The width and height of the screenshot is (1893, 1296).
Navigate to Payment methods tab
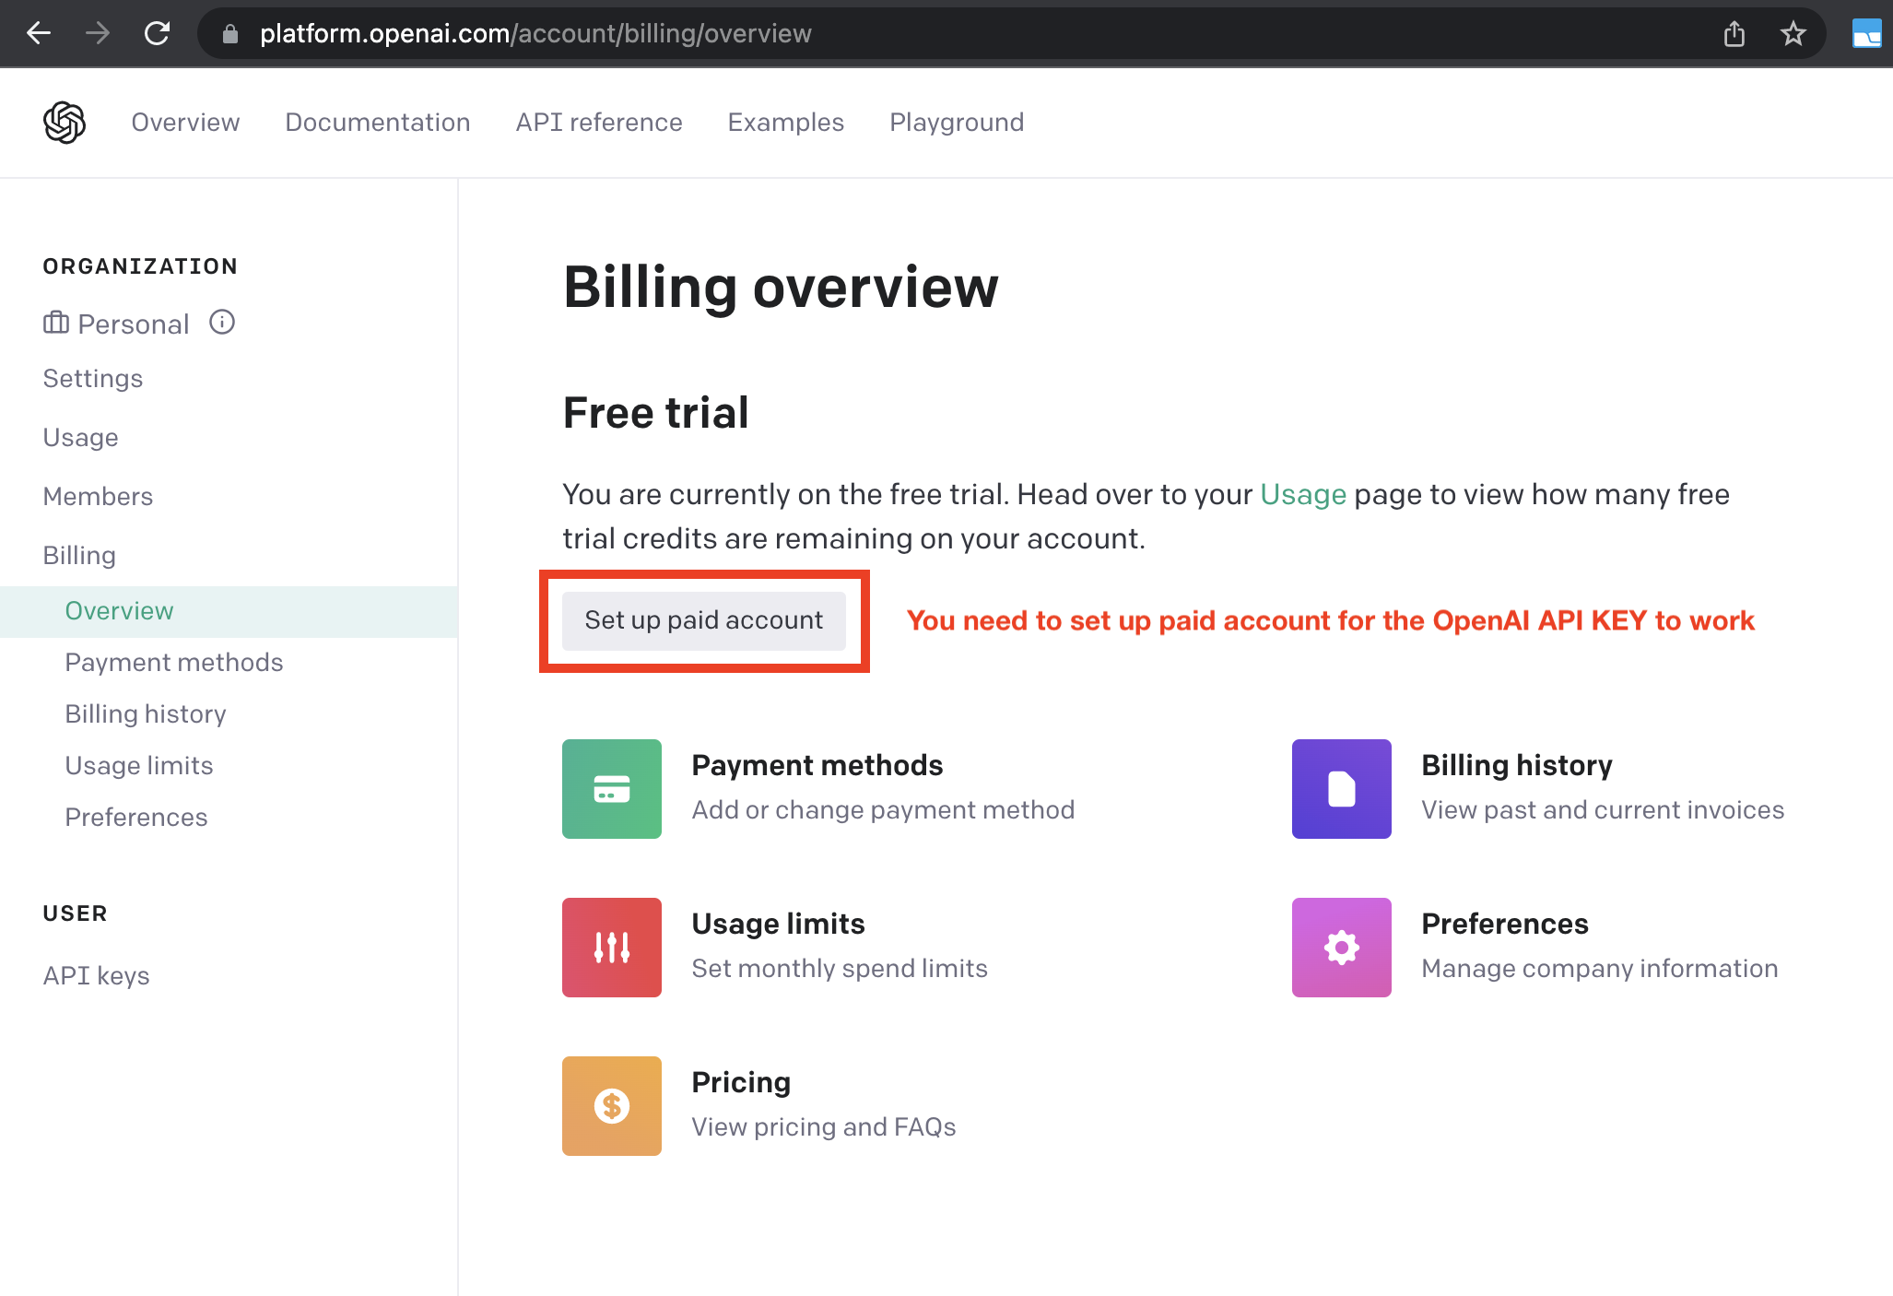(172, 662)
